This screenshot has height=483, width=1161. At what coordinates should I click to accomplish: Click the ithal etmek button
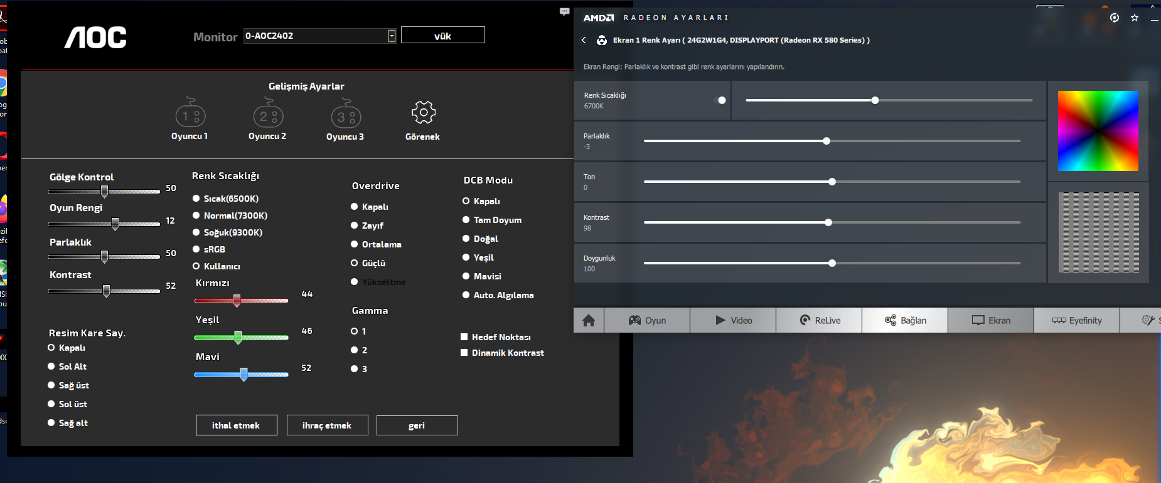pyautogui.click(x=236, y=425)
